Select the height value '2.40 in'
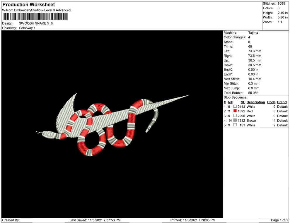Image resolution: width=290 pixels, height=223 pixels. 282,13
